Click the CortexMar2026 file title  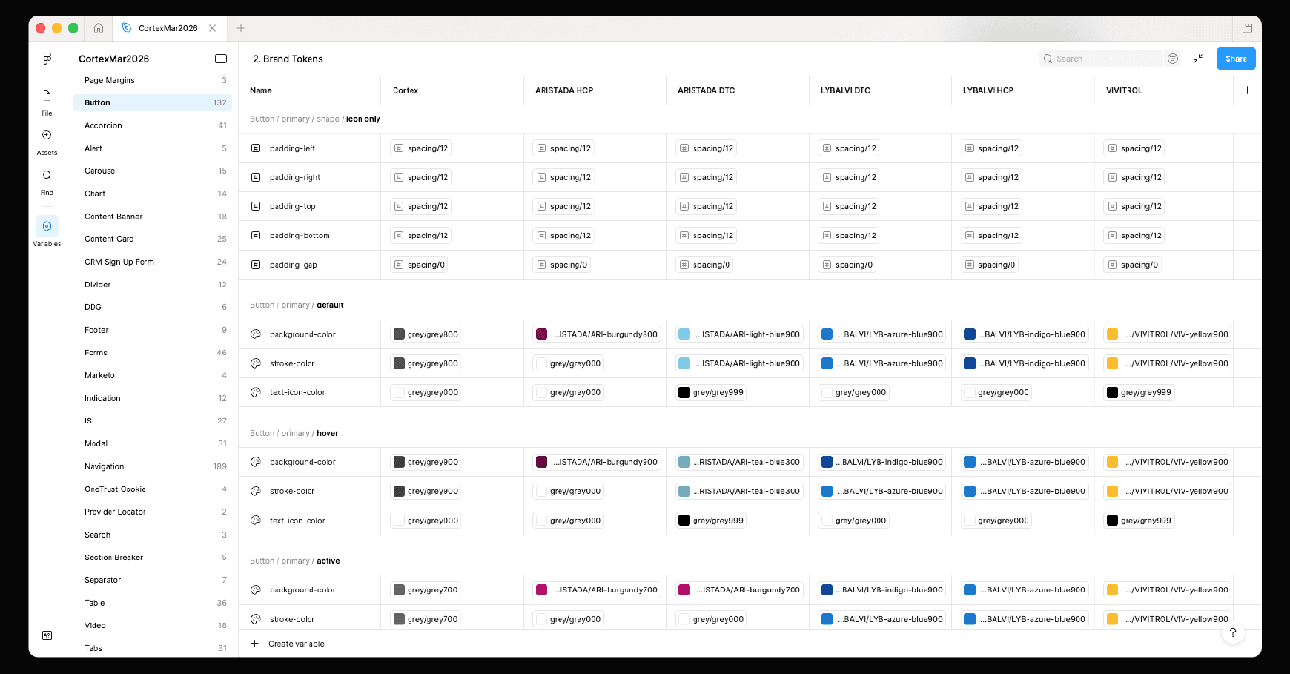point(114,59)
